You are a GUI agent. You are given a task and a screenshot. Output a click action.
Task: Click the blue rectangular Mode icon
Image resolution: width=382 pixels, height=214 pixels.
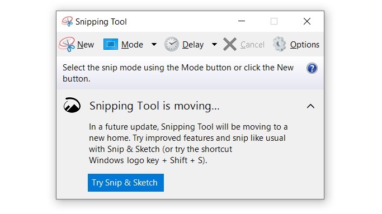[111, 44]
